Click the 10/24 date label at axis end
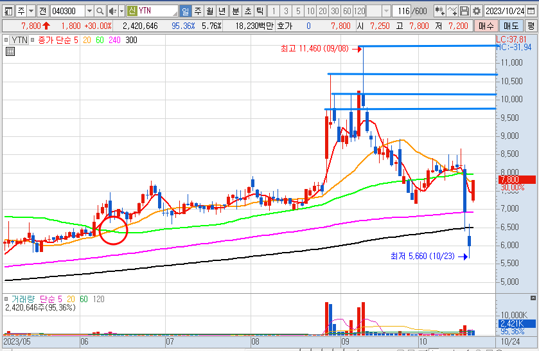This screenshot has width=539, height=351. [x=511, y=342]
